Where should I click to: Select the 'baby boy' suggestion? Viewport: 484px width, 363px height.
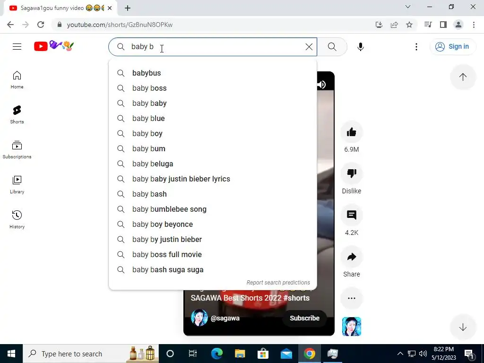tap(213, 133)
